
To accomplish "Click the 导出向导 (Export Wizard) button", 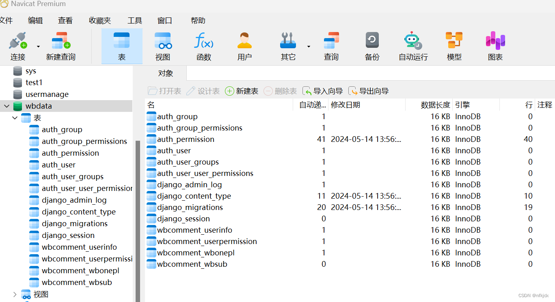I will (369, 91).
